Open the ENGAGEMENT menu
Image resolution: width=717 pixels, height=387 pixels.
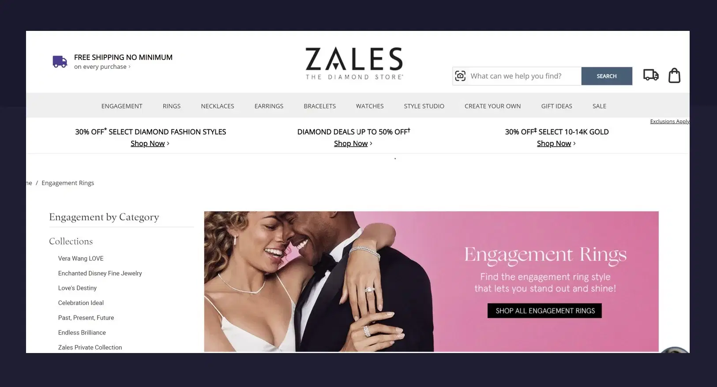(122, 106)
